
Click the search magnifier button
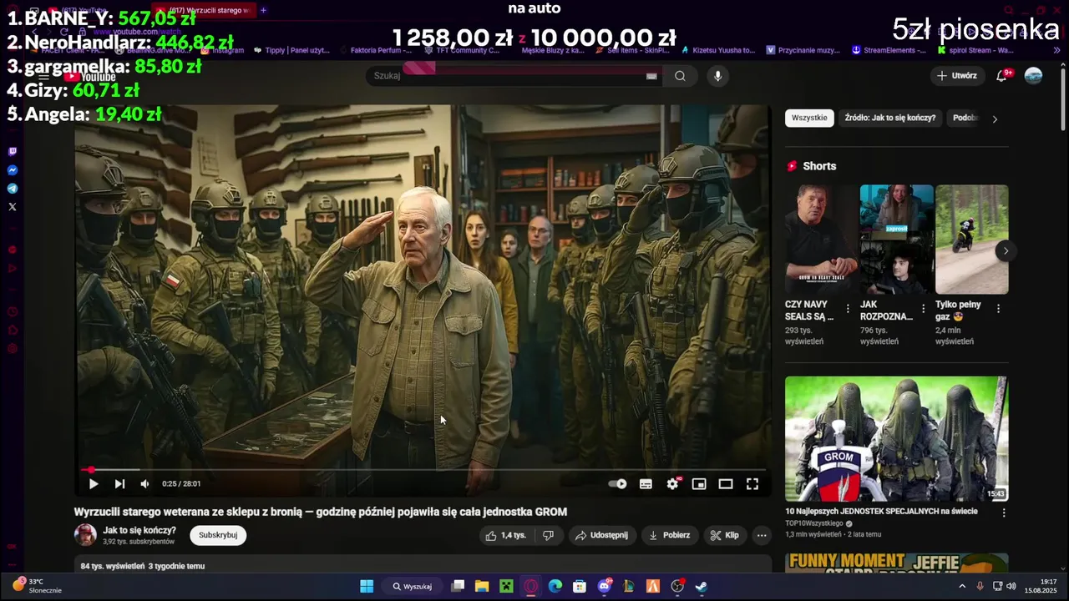click(x=680, y=76)
